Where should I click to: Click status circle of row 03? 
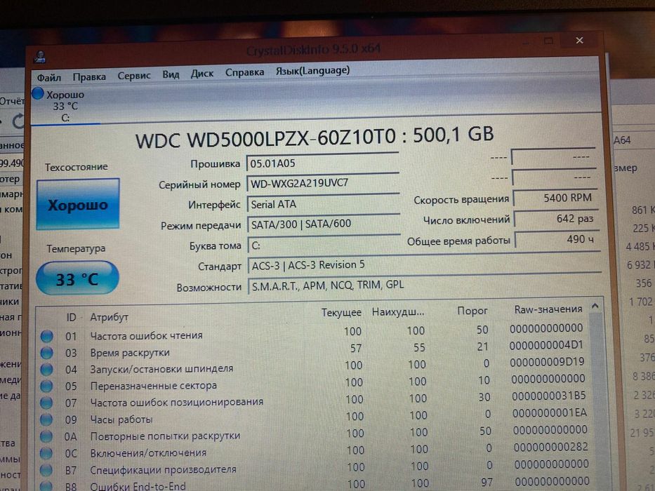(x=47, y=354)
